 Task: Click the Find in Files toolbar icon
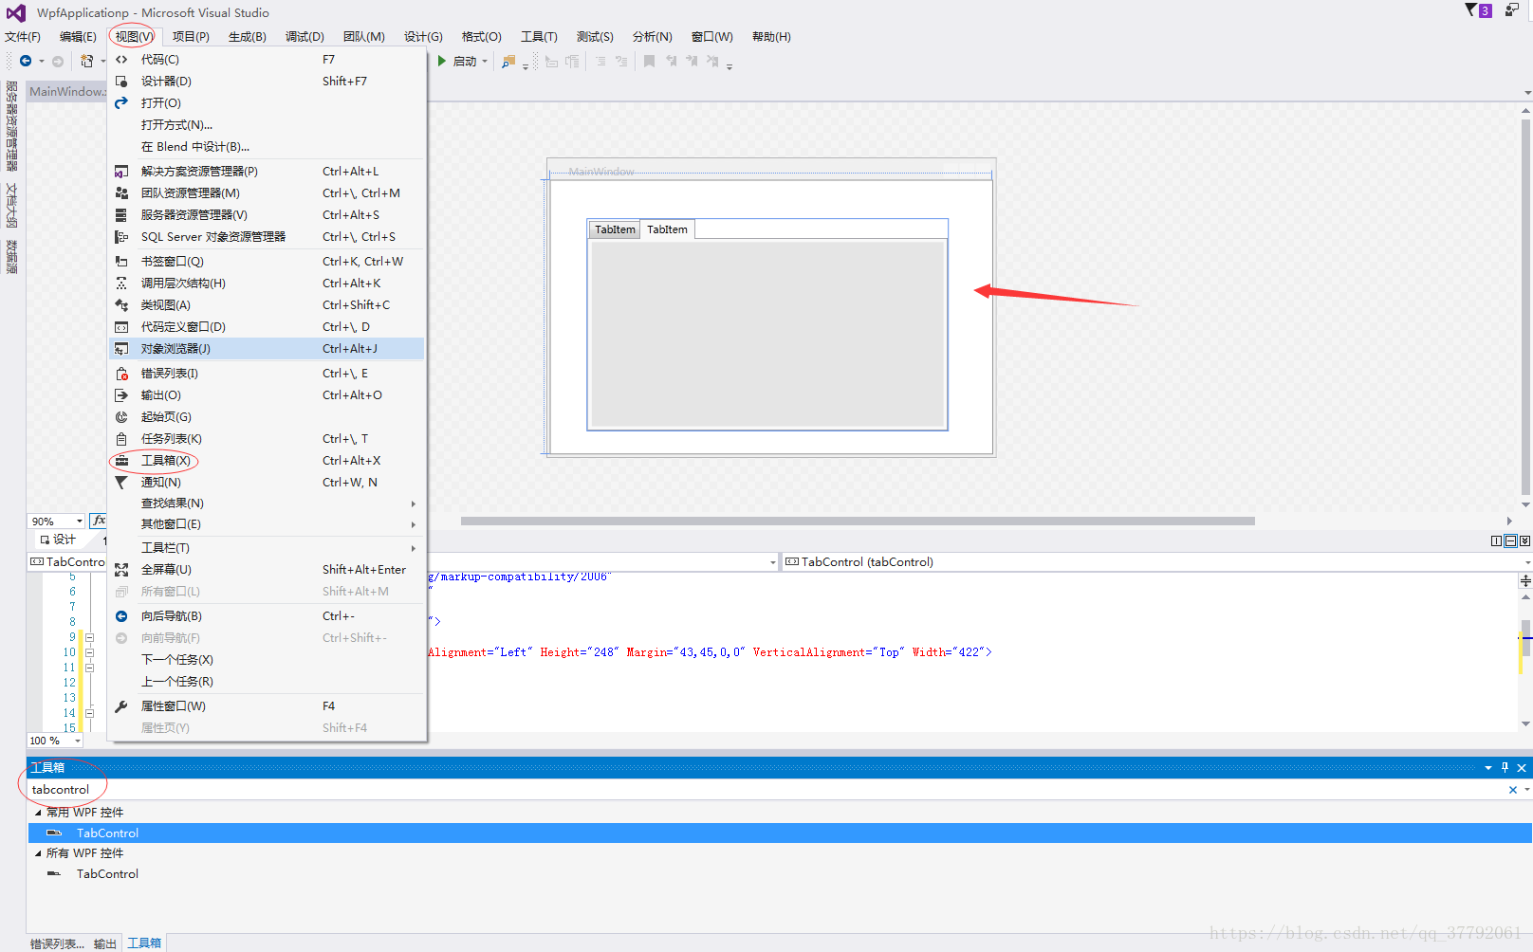tap(508, 62)
